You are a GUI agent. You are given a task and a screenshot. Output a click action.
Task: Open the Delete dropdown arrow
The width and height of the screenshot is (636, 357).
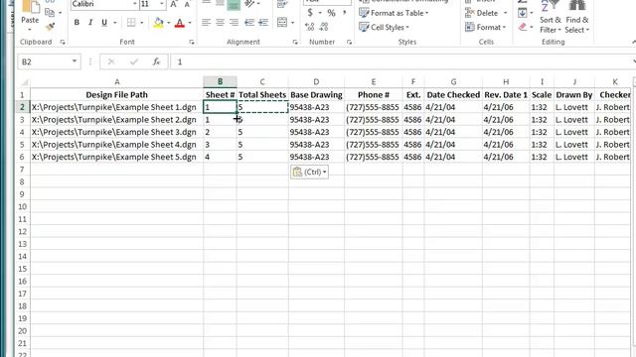(505, 13)
